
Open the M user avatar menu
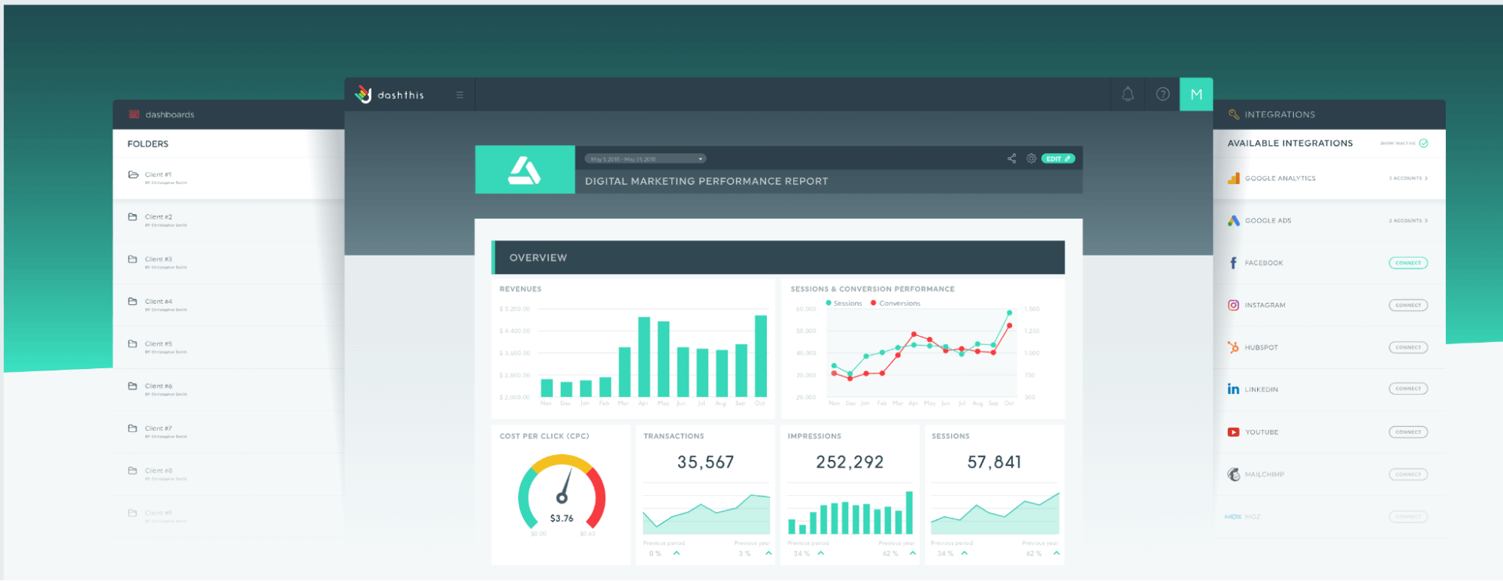(1196, 94)
